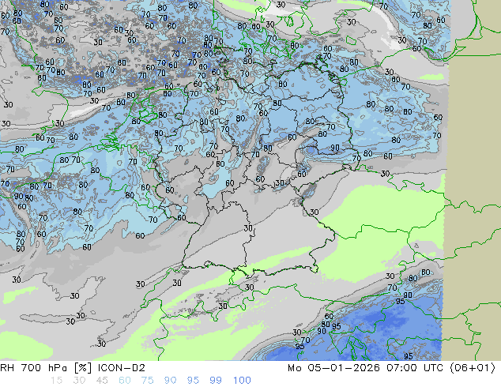Click the timestamp "Mo 05-01-2026 07:00 UTC (06+01)"
Viewport: 501px width, 387px height.
391,368
